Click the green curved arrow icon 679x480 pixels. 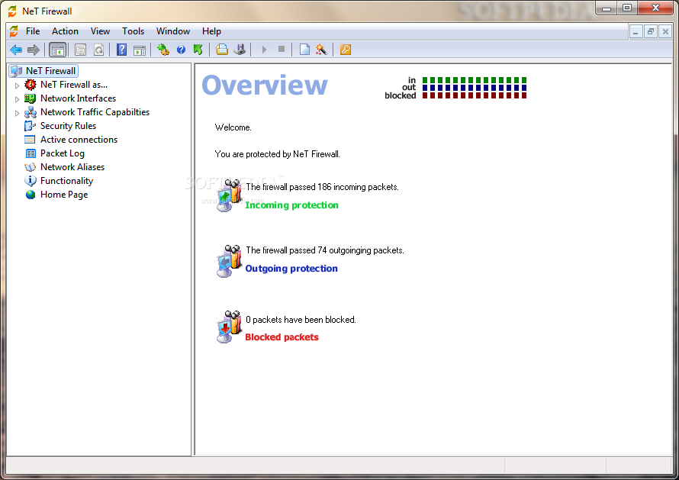pyautogui.click(x=198, y=50)
